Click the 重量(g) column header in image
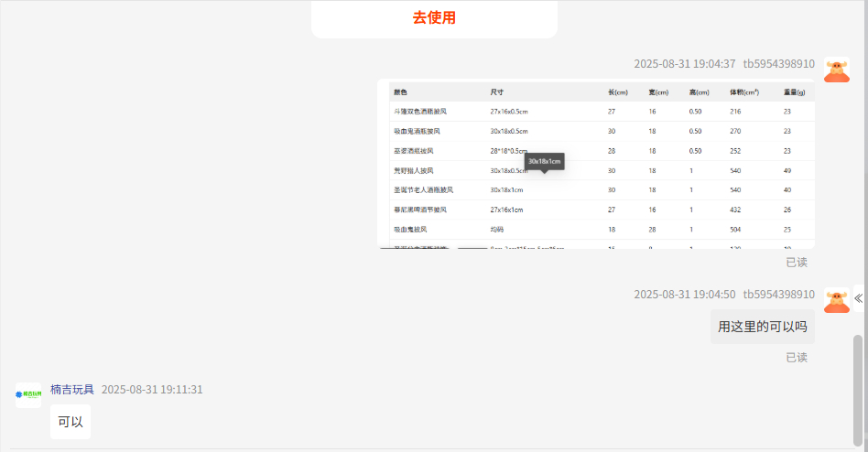868x452 pixels. (x=793, y=92)
